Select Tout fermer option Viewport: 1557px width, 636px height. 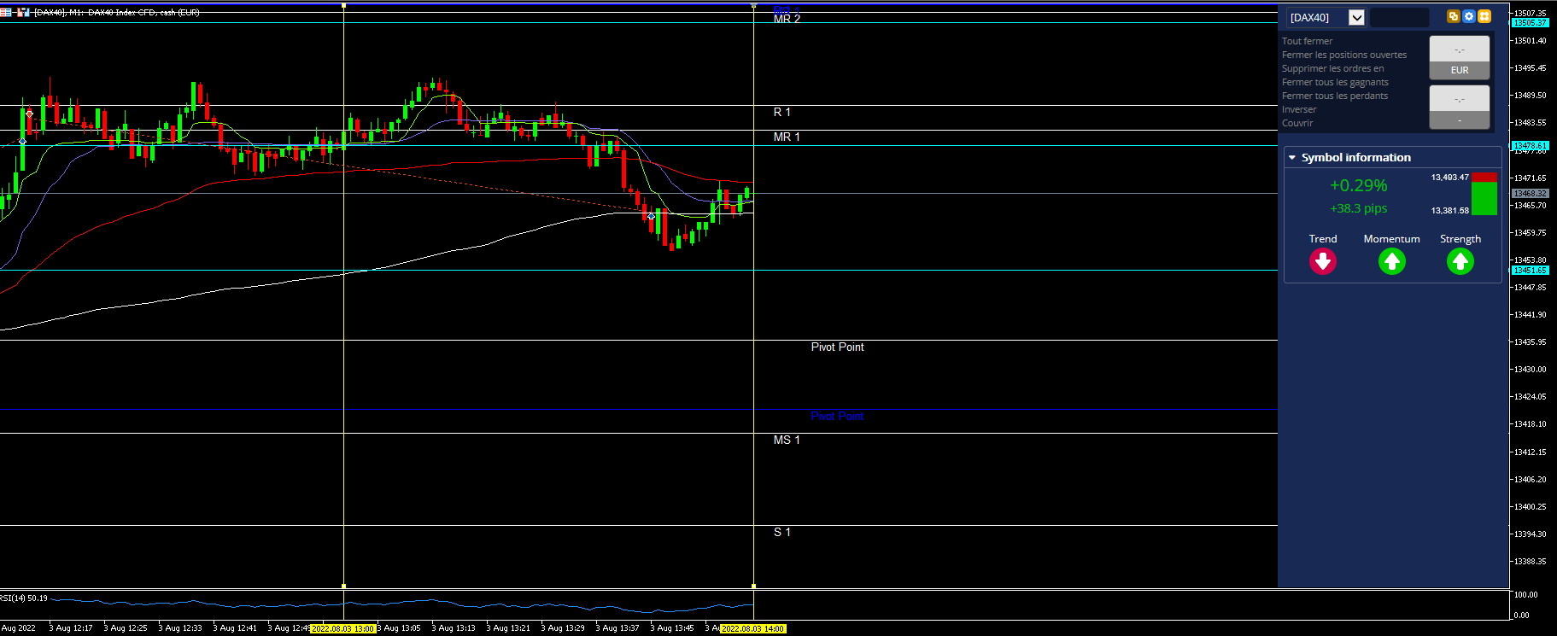[x=1307, y=41]
